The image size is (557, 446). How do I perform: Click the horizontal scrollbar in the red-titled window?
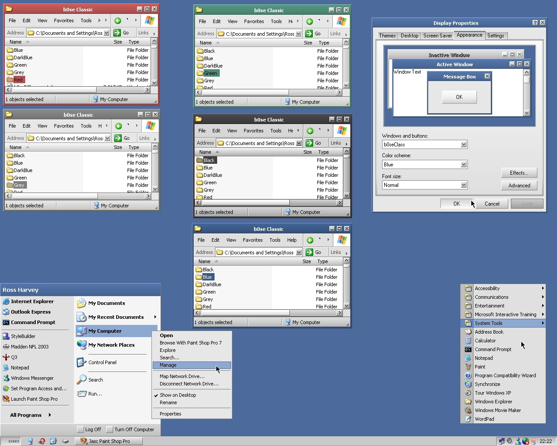pyautogui.click(x=77, y=90)
